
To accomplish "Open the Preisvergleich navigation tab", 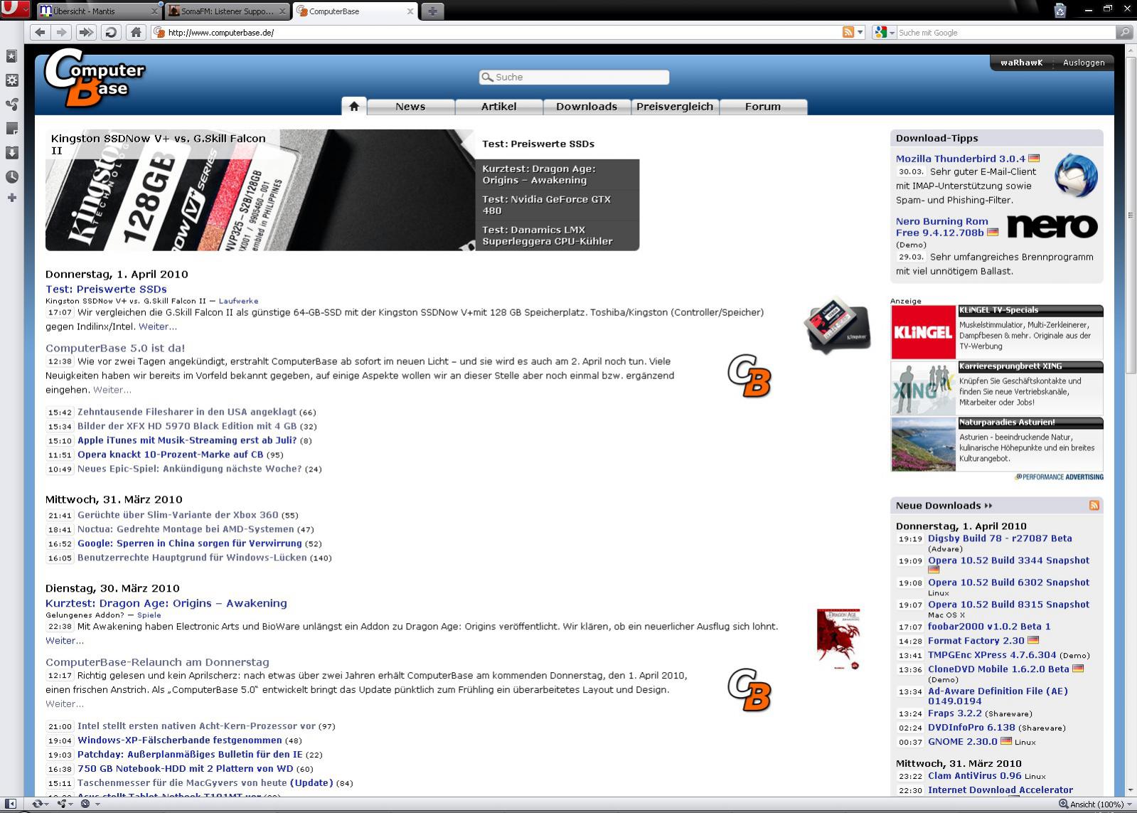I will (675, 106).
